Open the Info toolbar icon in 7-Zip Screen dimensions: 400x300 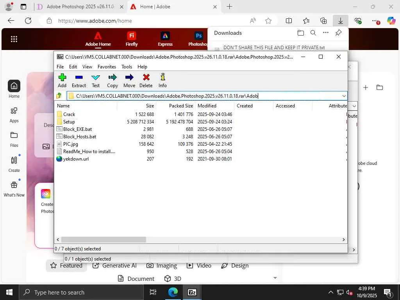(x=162, y=80)
